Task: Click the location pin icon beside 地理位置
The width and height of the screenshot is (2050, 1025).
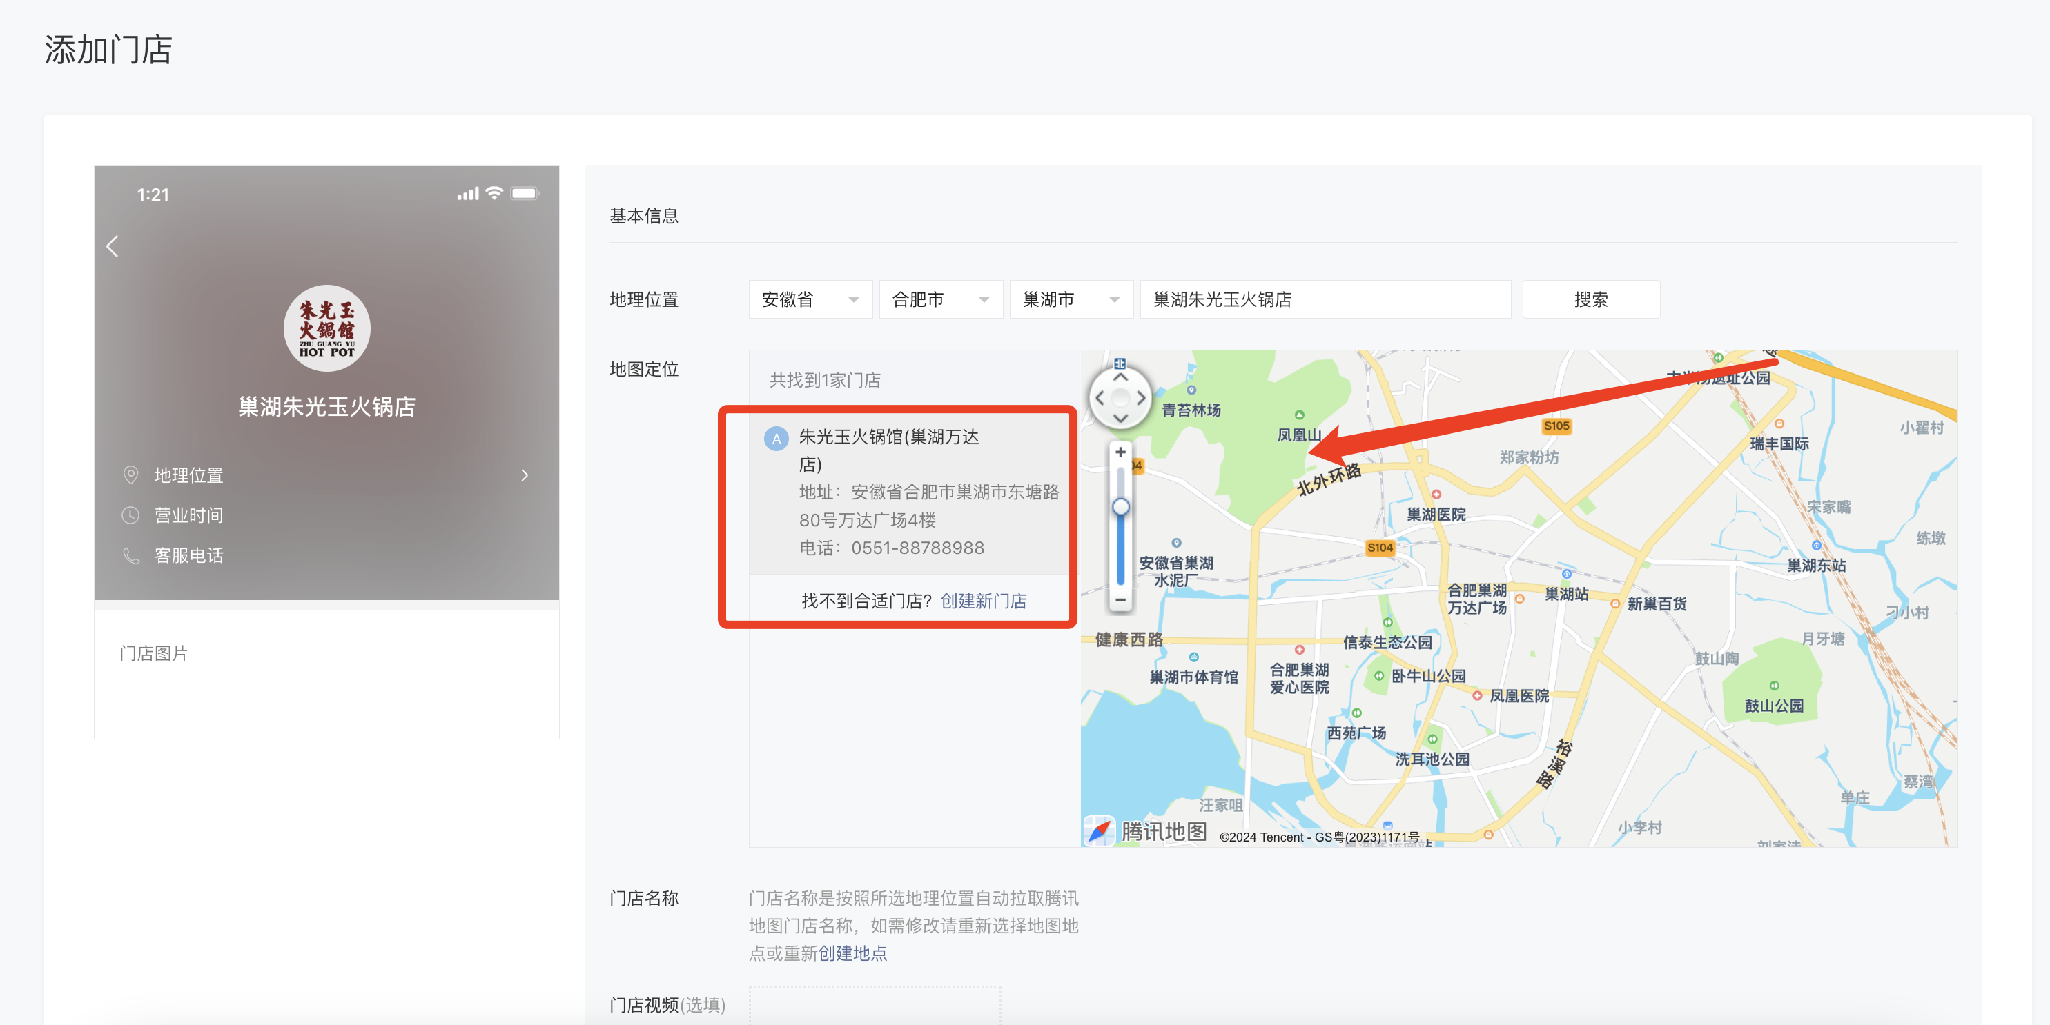Action: (x=130, y=475)
